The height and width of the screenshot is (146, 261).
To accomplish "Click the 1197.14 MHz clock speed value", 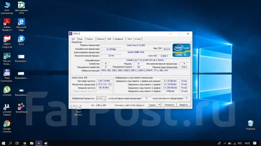I will (x=104, y=81).
